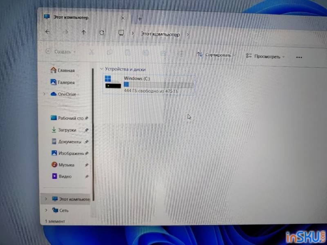Go up one folder level
The height and width of the screenshot is (245, 327).
(84, 32)
